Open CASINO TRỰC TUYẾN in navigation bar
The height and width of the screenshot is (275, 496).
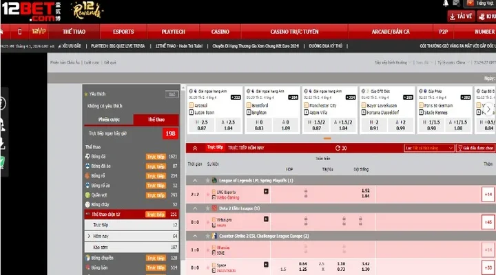295,32
